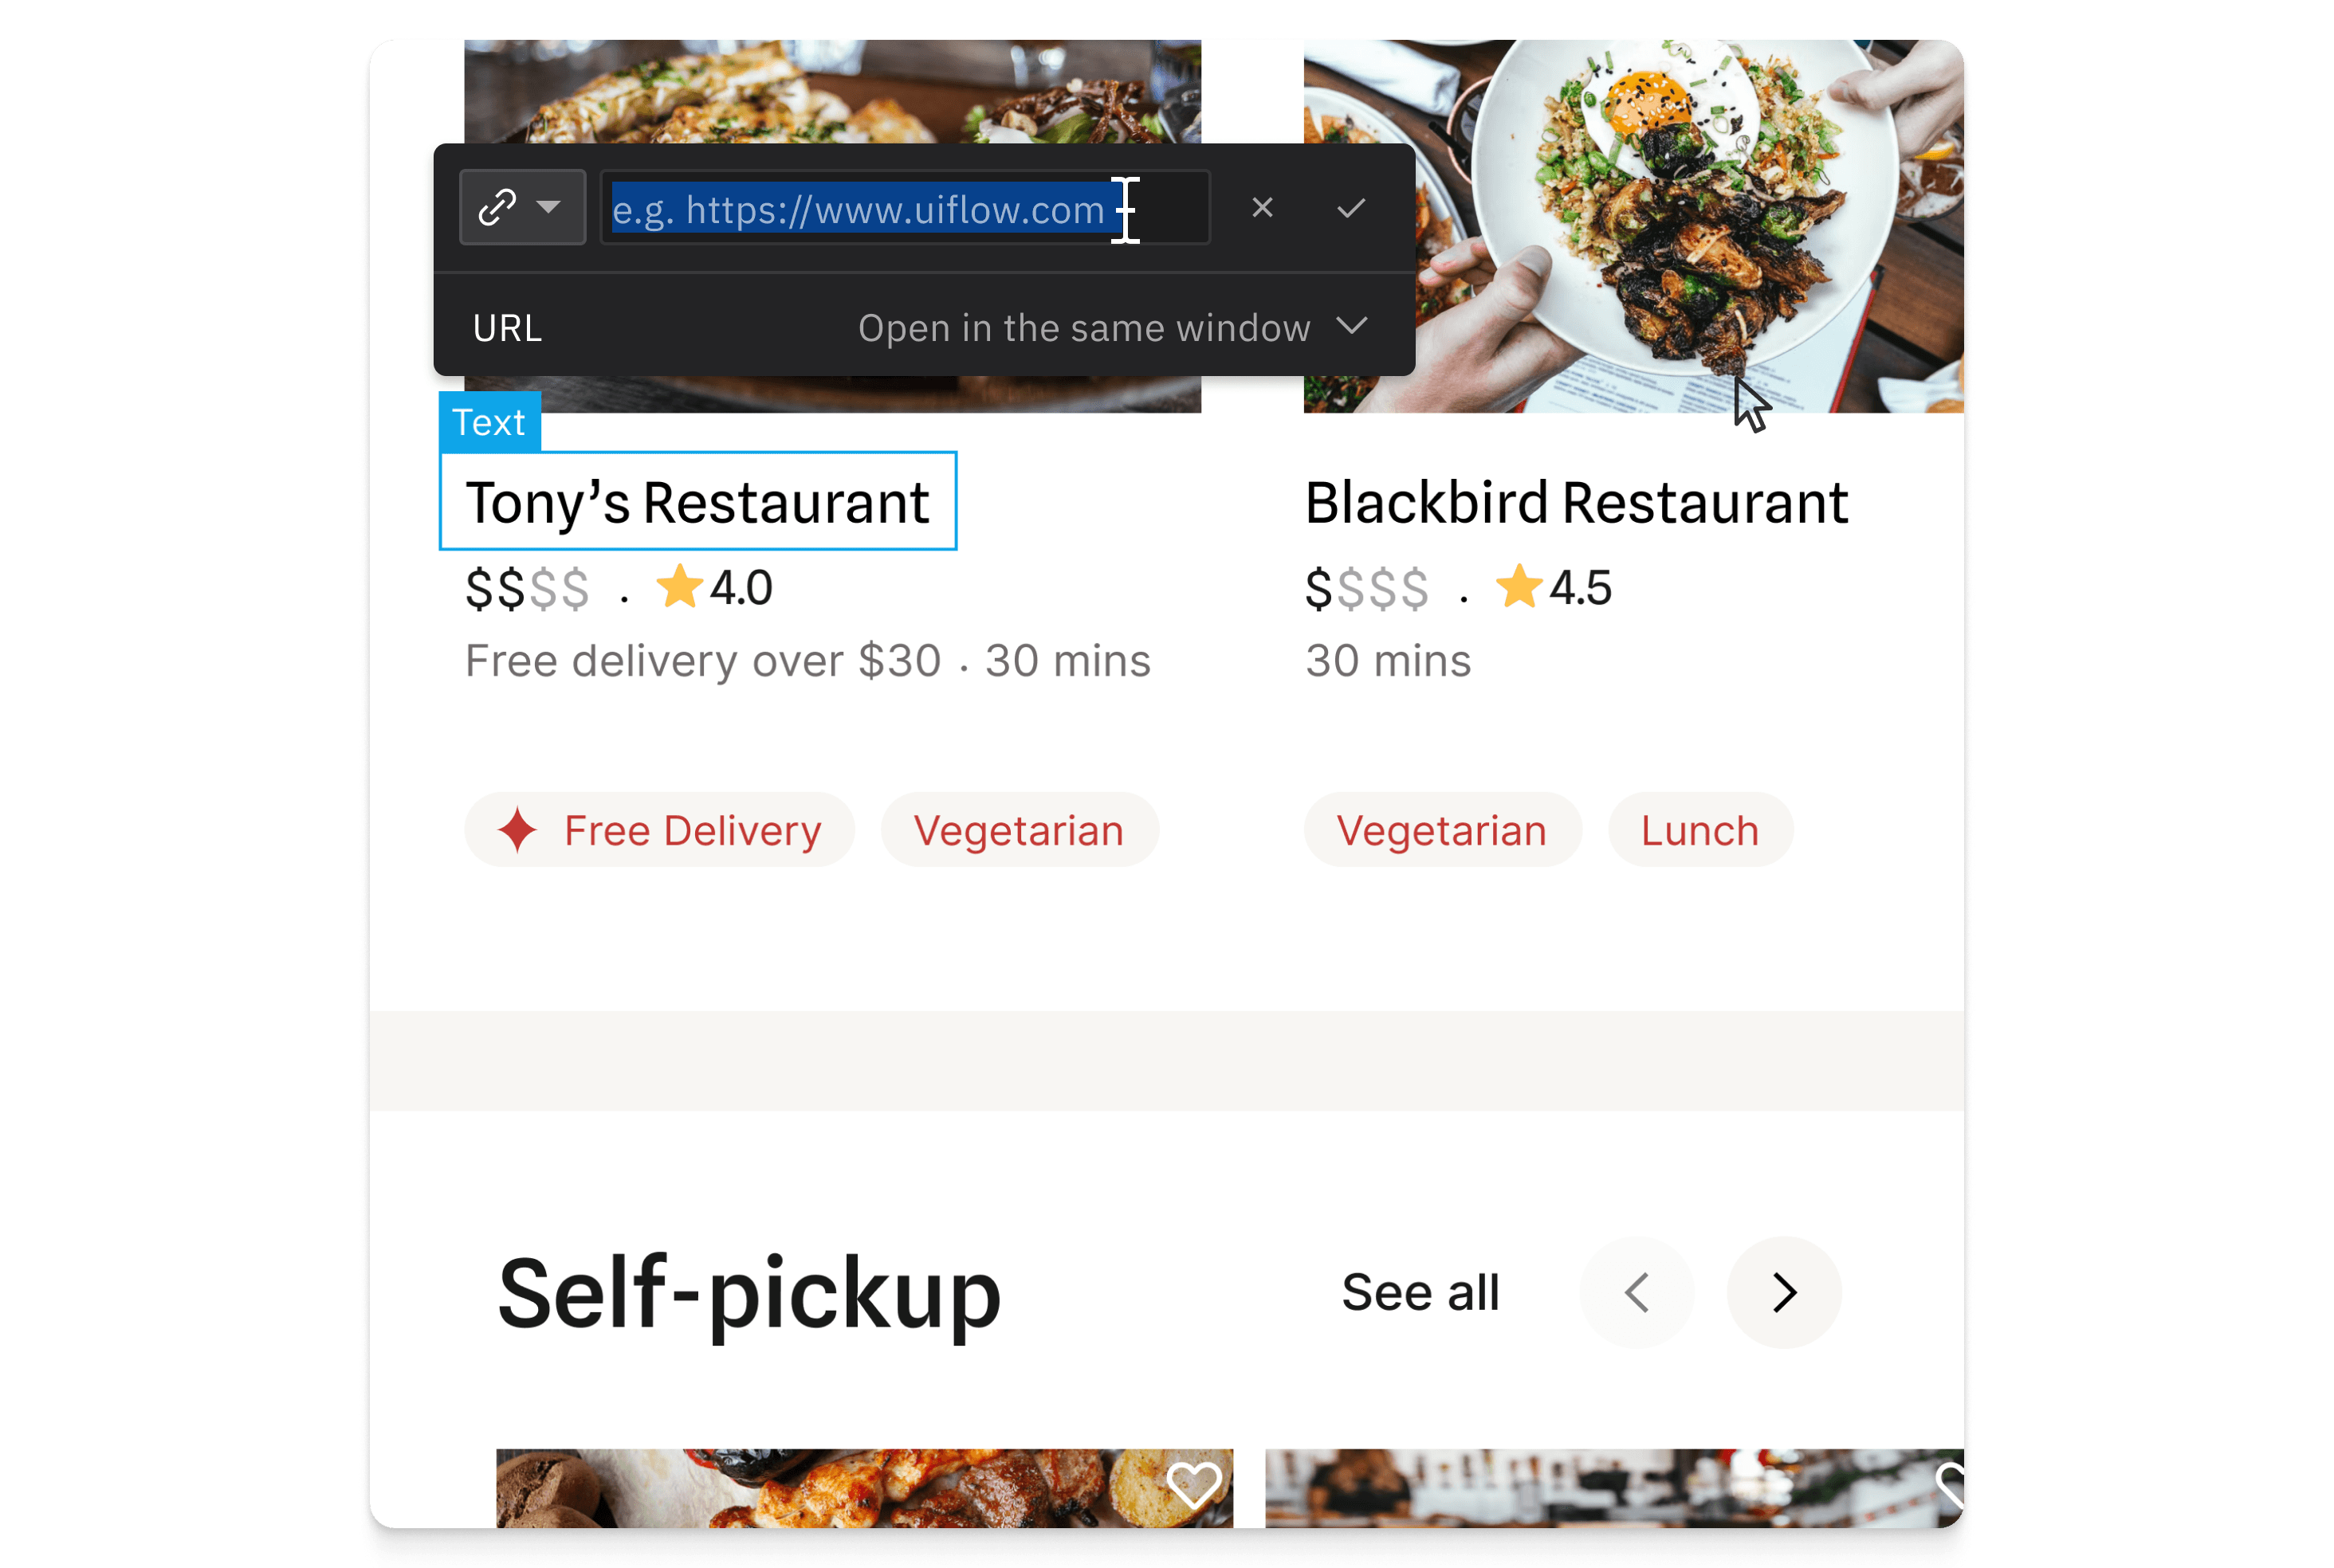Select the Tony's Restaurant text element

pos(697,501)
